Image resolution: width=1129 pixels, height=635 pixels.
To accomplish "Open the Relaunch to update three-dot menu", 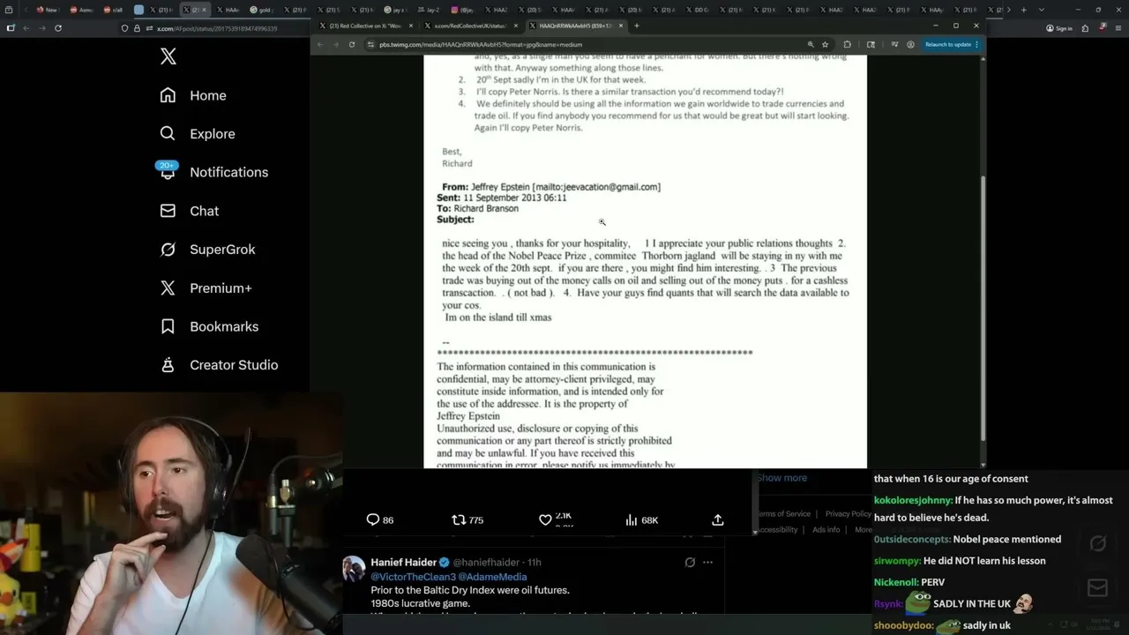I will (x=976, y=44).
